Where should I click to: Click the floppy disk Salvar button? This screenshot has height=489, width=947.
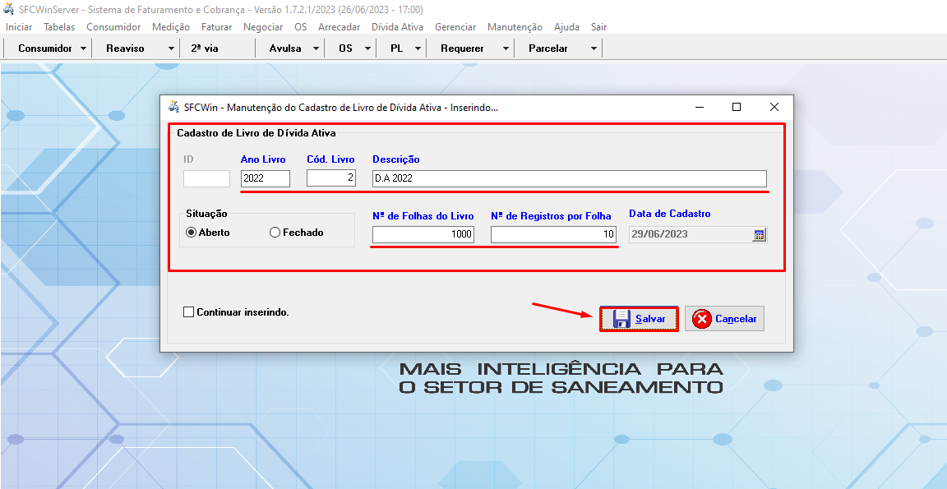pos(639,319)
